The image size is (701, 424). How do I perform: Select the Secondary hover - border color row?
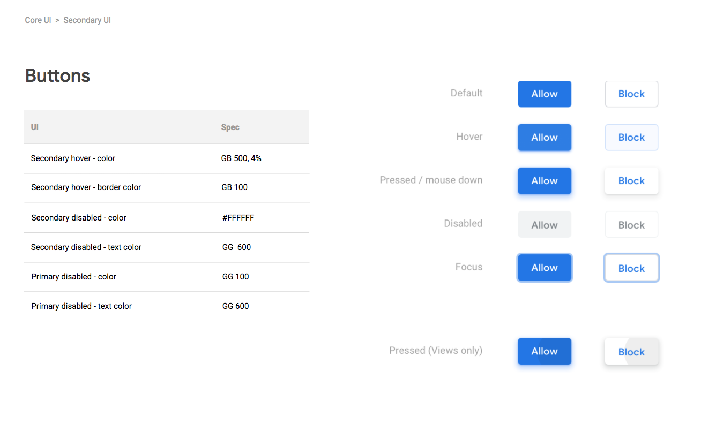pos(167,188)
